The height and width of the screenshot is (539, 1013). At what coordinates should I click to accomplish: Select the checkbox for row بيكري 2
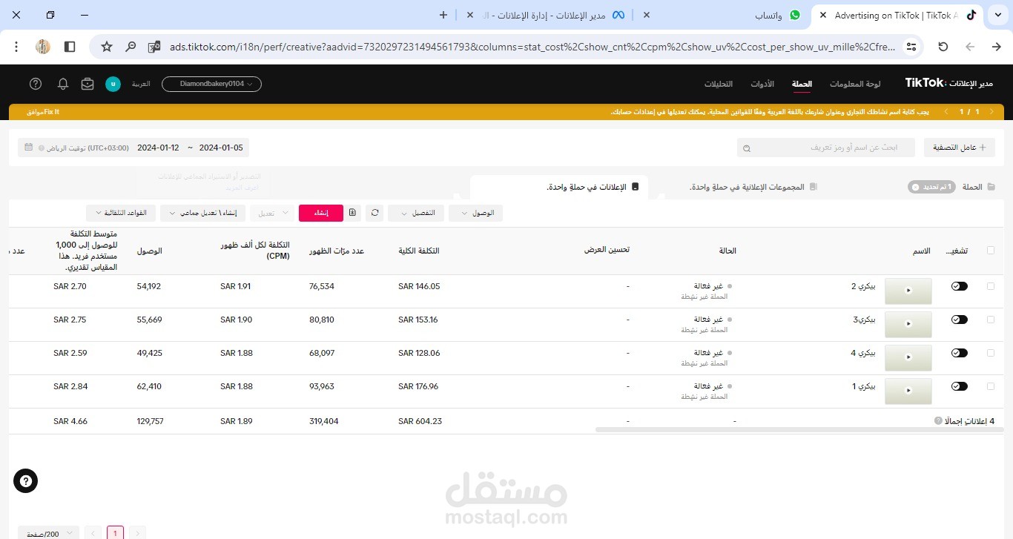tap(991, 286)
